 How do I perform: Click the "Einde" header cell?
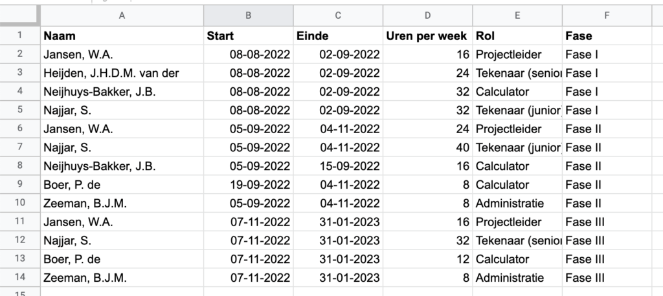pos(337,36)
